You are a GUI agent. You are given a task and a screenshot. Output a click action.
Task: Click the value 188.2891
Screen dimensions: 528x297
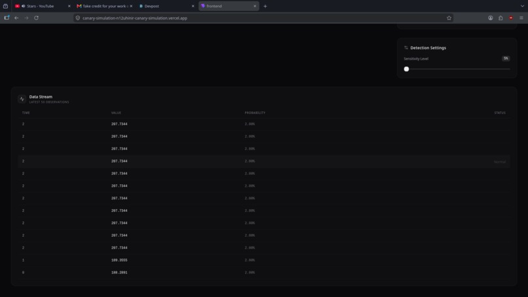point(119,272)
